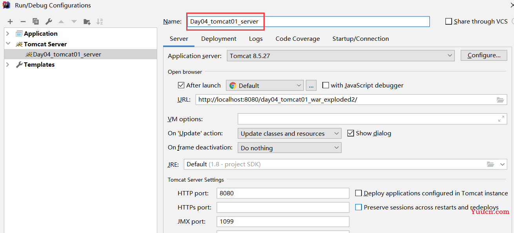The height and width of the screenshot is (233, 514).
Task: Expand Templates tree node
Action: (x=8, y=64)
